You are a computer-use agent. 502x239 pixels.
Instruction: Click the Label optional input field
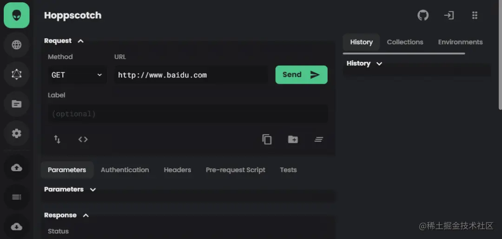click(x=188, y=114)
